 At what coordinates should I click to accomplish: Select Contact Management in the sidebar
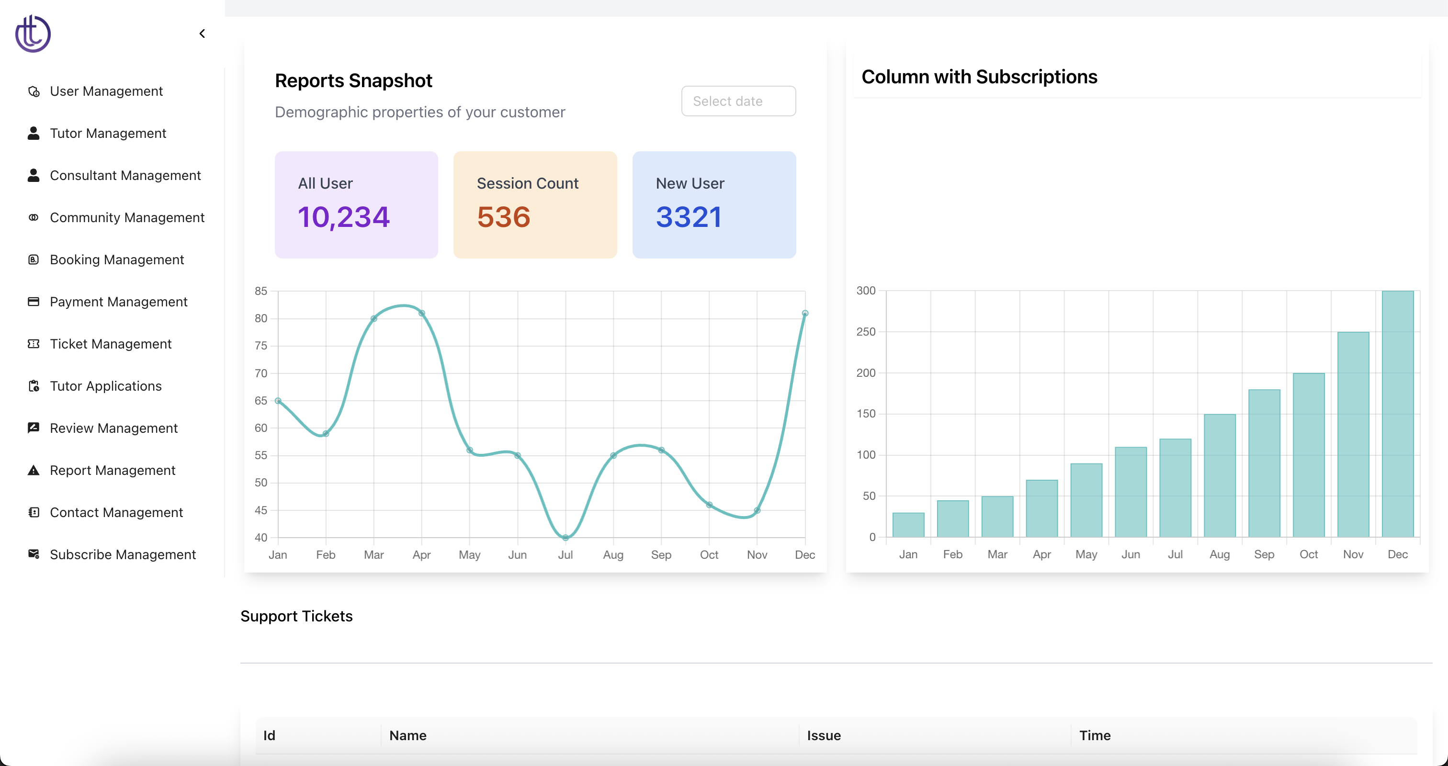(116, 512)
